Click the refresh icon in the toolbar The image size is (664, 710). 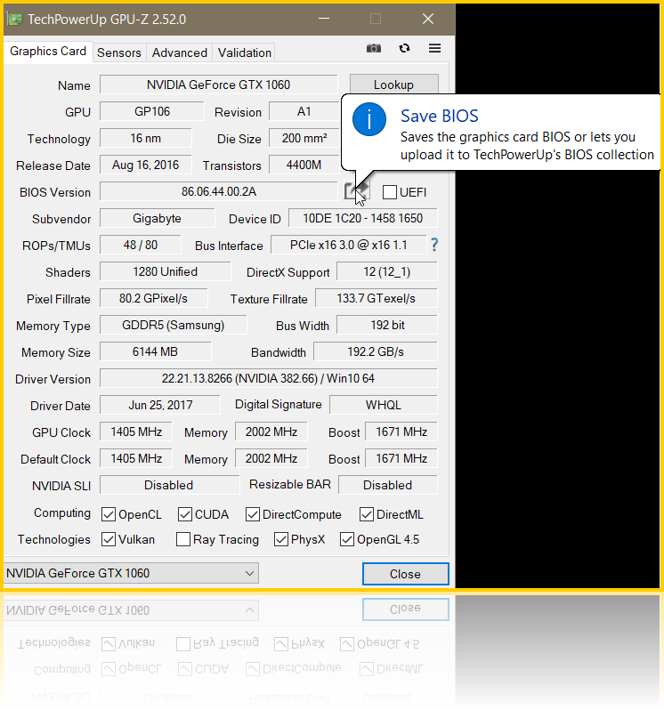[404, 48]
